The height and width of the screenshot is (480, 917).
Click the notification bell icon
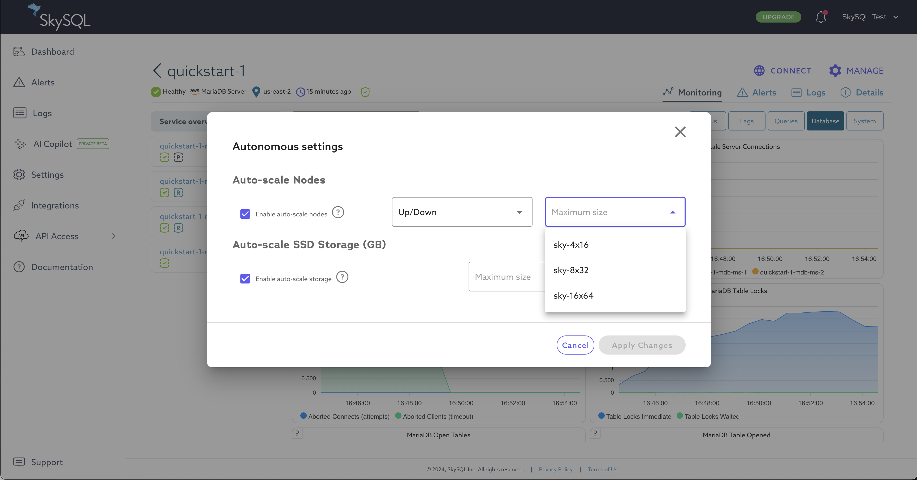coord(820,17)
